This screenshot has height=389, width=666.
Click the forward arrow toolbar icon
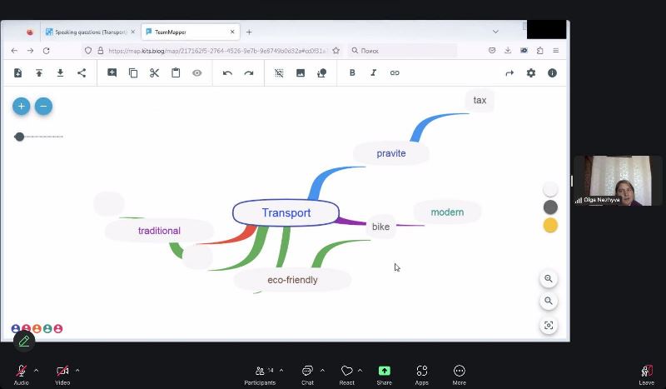pyautogui.click(x=509, y=73)
